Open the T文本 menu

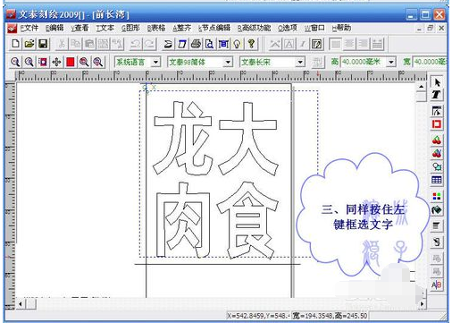(x=105, y=28)
